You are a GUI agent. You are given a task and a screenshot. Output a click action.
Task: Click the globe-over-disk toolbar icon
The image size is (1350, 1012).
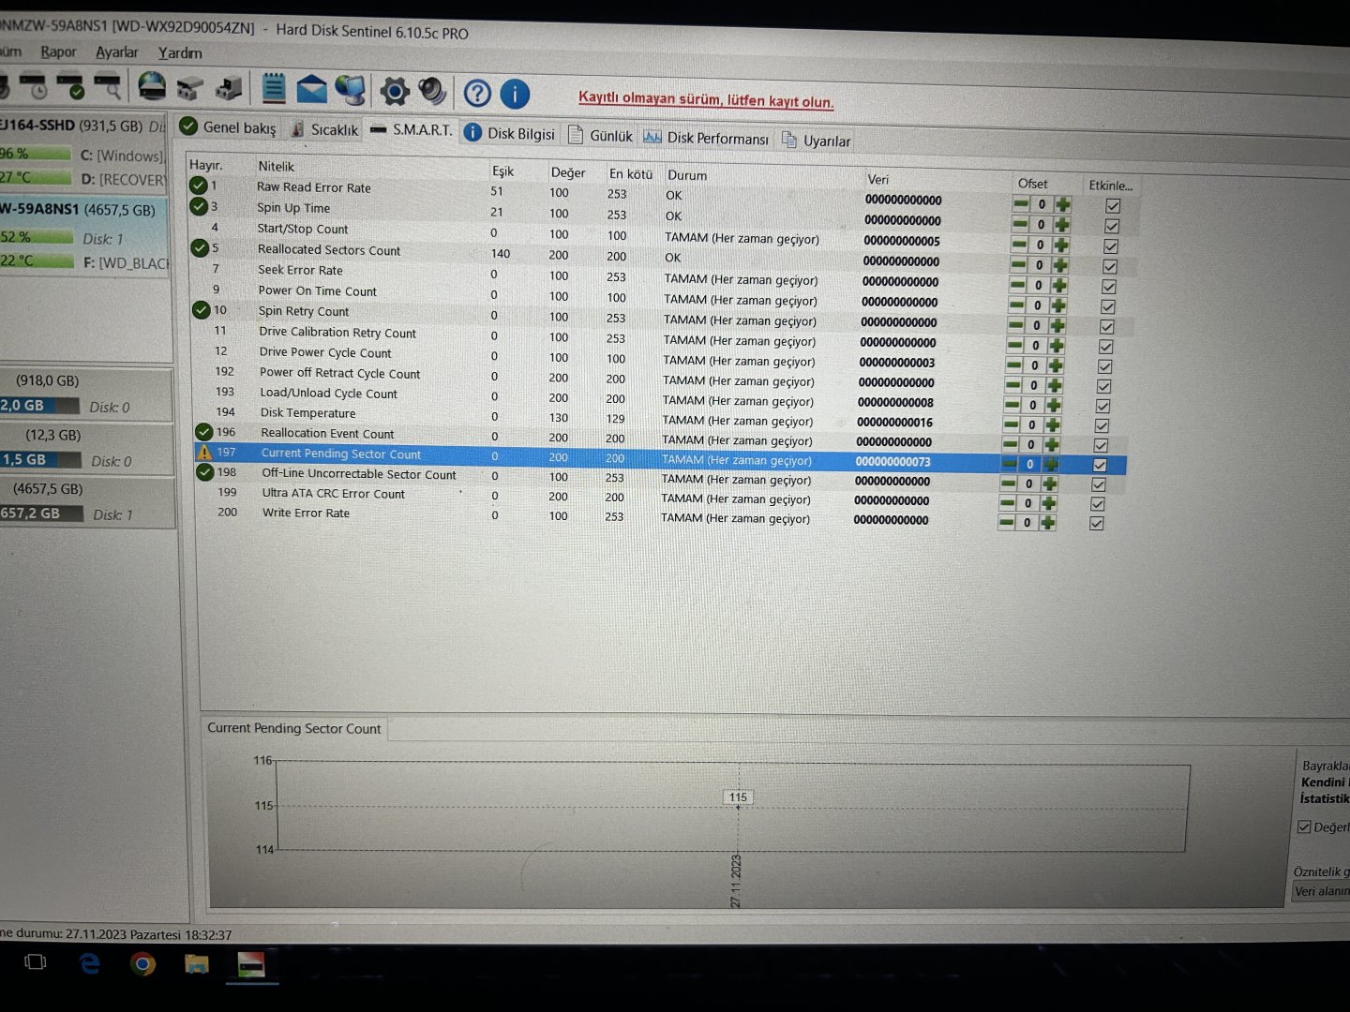pos(152,86)
